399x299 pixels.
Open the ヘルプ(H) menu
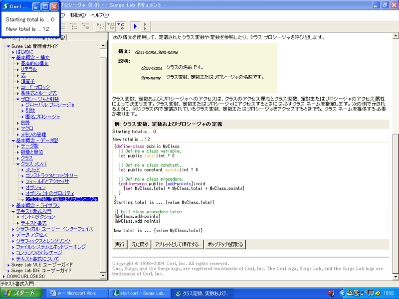[100, 15]
